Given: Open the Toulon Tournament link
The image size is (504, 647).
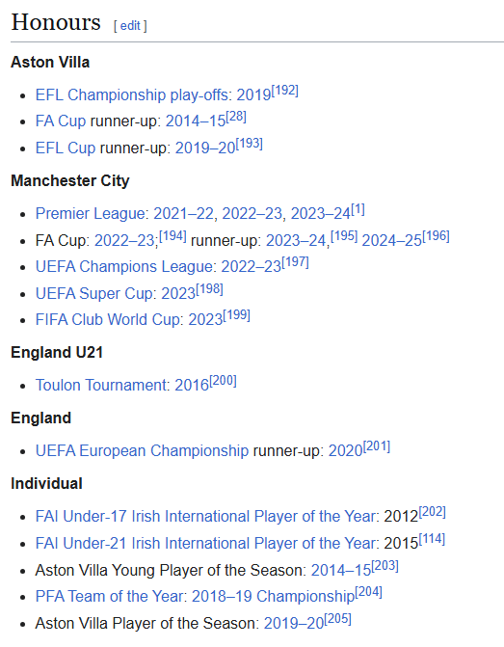Looking at the screenshot, I should pos(100,385).
